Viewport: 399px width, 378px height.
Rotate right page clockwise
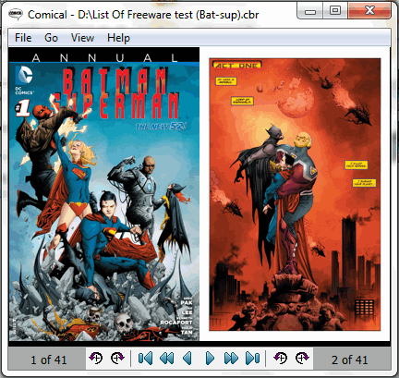[x=302, y=359]
